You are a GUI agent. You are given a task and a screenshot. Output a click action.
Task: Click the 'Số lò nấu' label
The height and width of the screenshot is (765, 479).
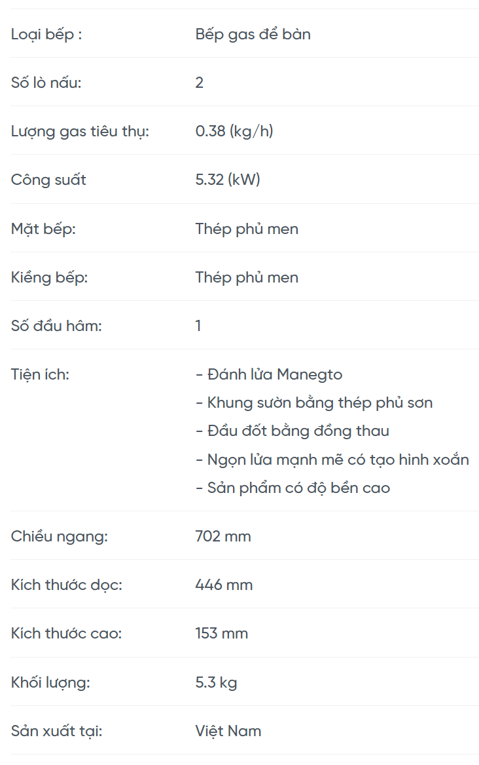46,83
